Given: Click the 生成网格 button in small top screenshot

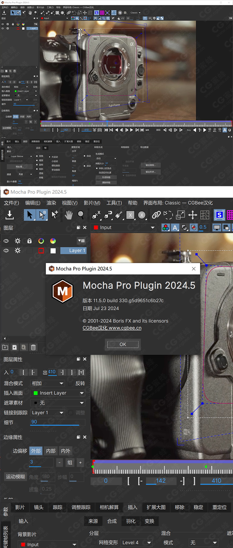Looking at the screenshot, I should tap(106, 177).
